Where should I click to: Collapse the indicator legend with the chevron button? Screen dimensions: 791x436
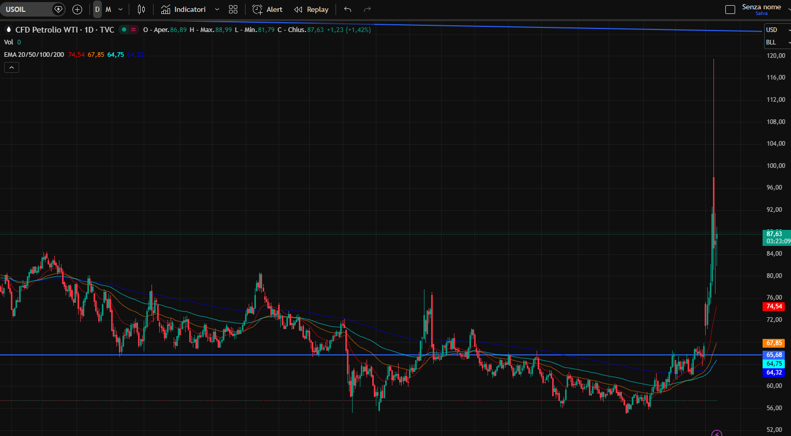click(11, 67)
